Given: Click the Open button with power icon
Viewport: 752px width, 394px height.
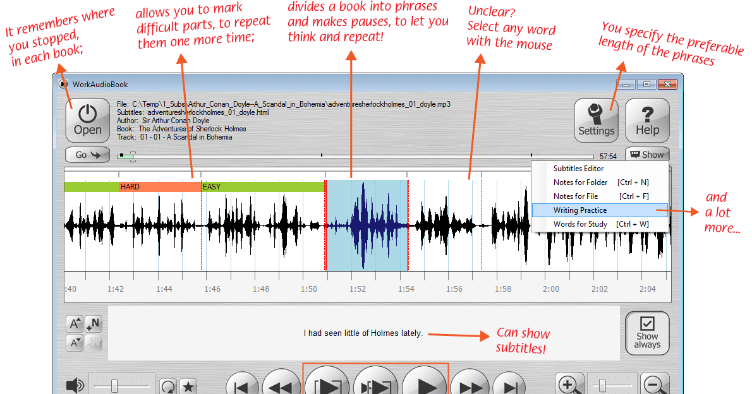Looking at the screenshot, I should pos(87,121).
